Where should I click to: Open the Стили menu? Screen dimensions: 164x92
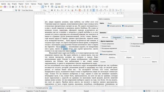tap(27, 4)
